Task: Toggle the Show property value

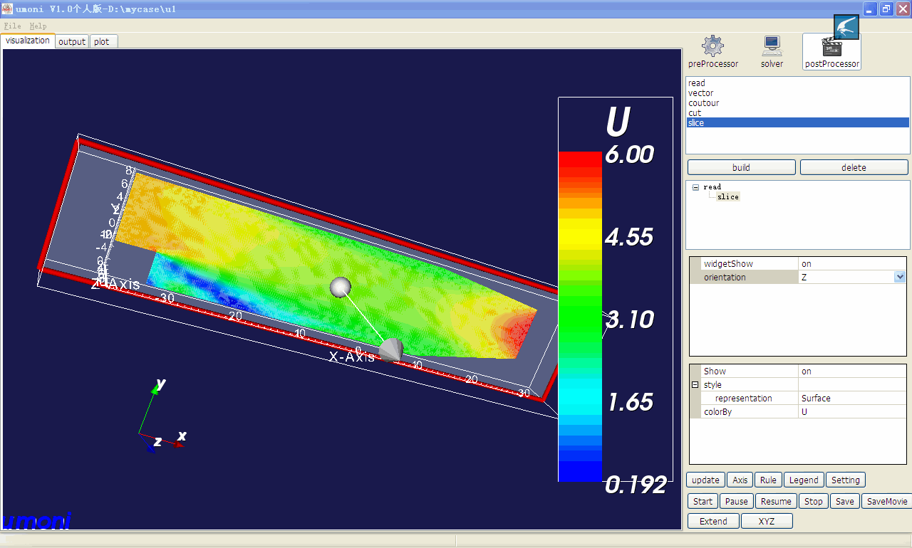Action: (x=852, y=372)
